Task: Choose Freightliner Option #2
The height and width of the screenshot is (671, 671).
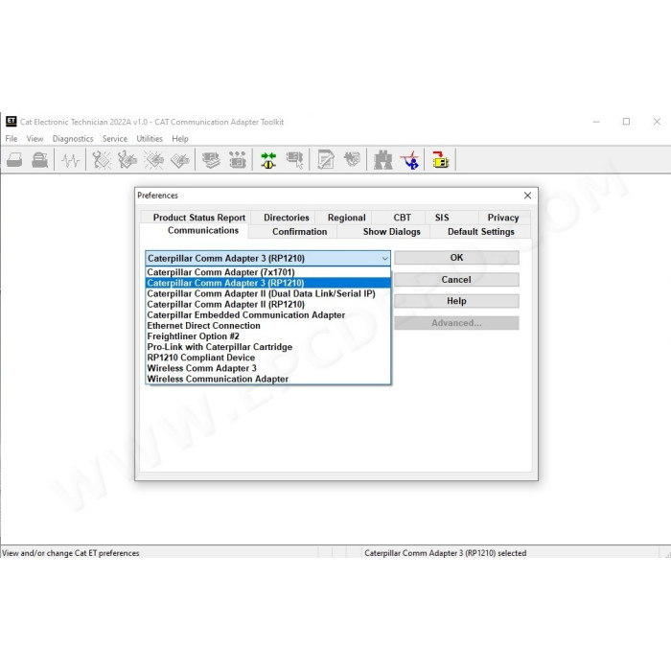Action: tap(267, 336)
